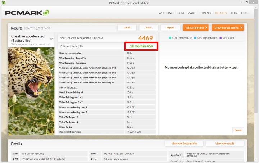Viewport: 259px width, 163px height.
Task: Go to the TUNING tab
Action: [205, 13]
